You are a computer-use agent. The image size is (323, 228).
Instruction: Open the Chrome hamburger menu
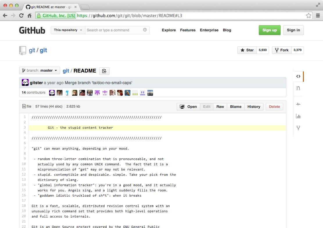tap(318, 16)
